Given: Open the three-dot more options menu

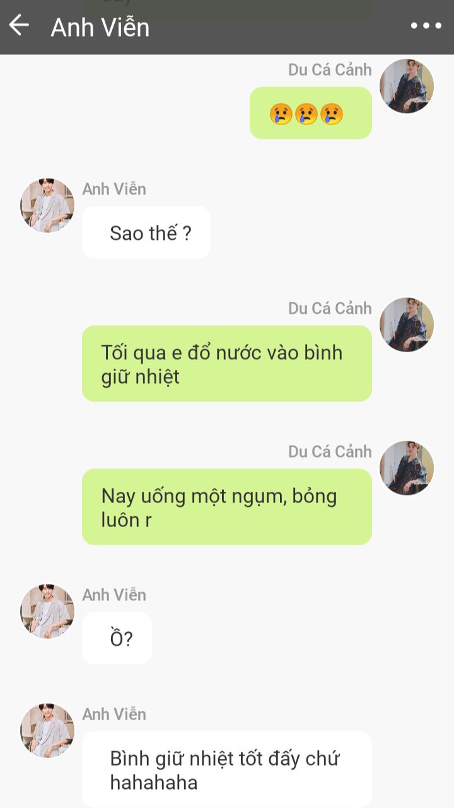Looking at the screenshot, I should click(426, 26).
